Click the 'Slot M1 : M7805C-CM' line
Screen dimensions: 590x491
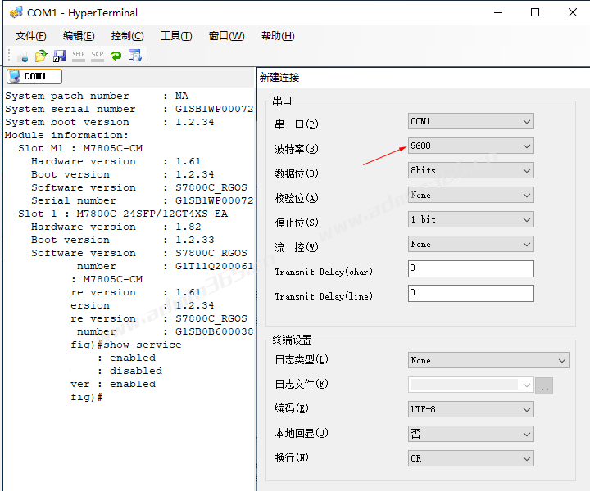[80, 148]
